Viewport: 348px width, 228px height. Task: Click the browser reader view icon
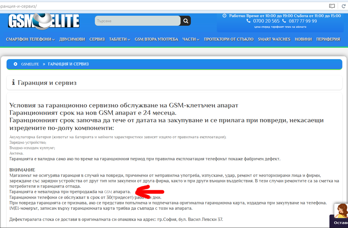point(332,6)
